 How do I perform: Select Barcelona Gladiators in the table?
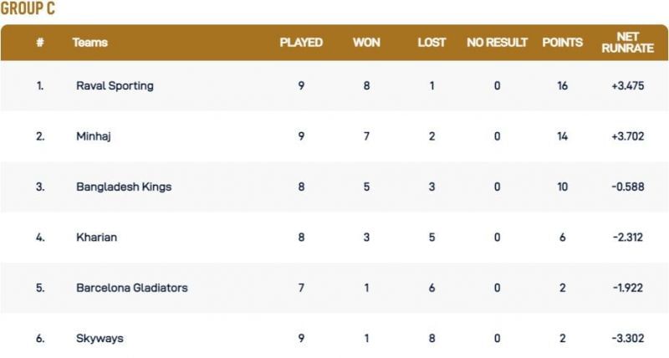131,288
